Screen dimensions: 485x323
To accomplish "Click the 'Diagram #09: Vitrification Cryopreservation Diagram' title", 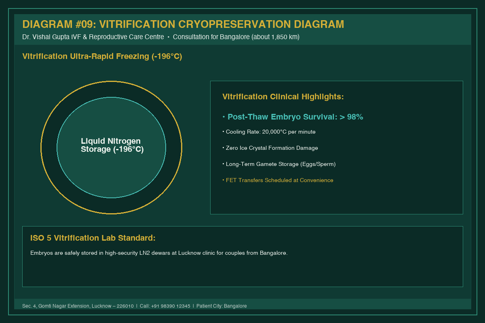I will pyautogui.click(x=183, y=24).
